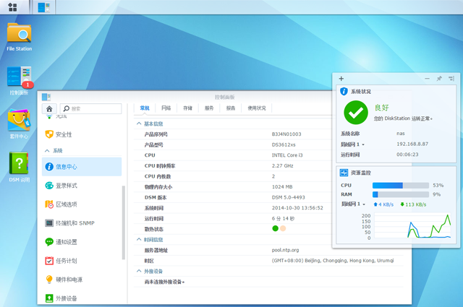The image size is (463, 307).
Task: Switch to the 网络 tab
Action: [x=166, y=108]
